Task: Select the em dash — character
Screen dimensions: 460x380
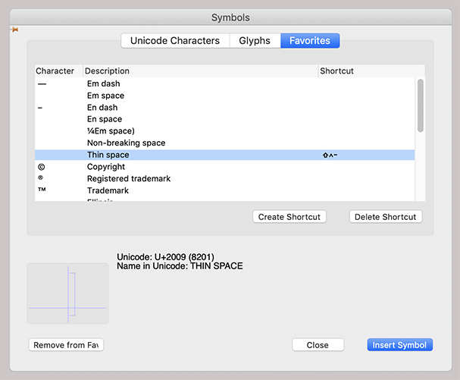Action: pyautogui.click(x=42, y=83)
